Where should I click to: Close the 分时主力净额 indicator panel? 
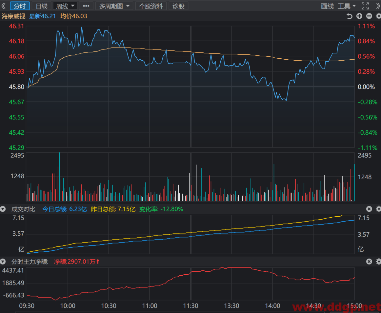[369, 262]
